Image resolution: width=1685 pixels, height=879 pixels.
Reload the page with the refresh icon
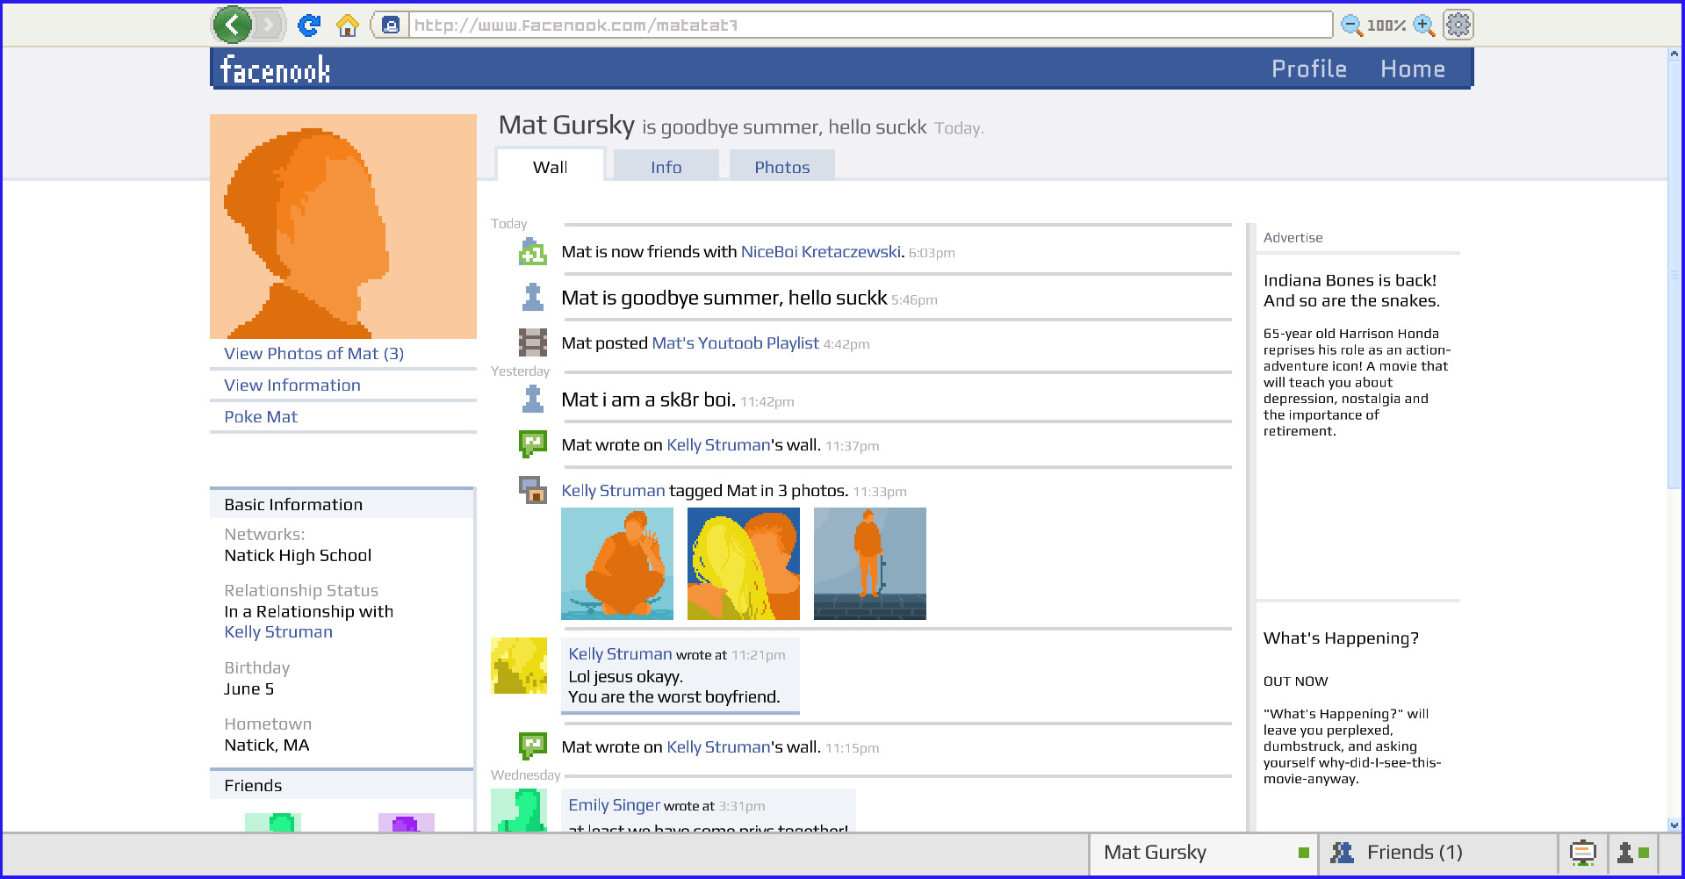pos(309,25)
